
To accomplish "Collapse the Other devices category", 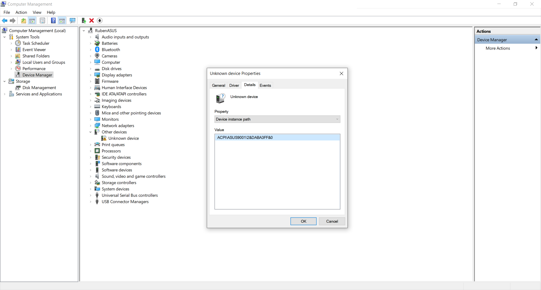I will [90, 132].
